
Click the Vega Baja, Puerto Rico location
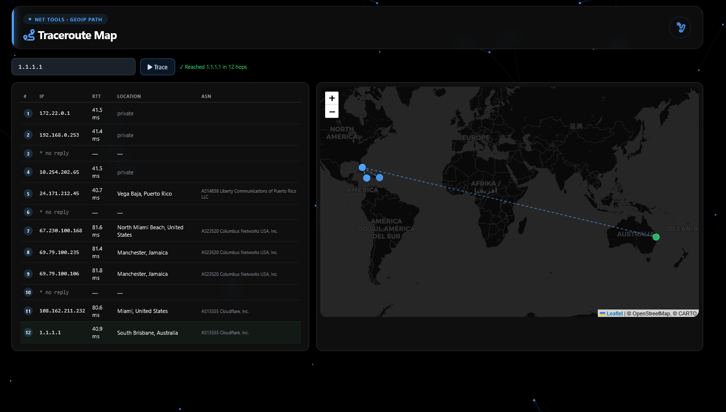[x=145, y=194]
